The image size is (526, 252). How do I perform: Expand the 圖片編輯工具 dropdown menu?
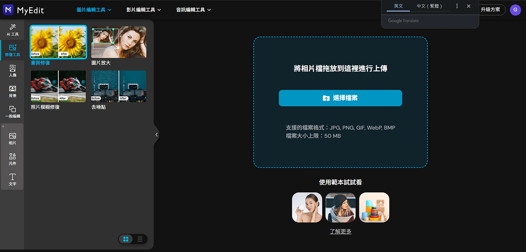(94, 10)
